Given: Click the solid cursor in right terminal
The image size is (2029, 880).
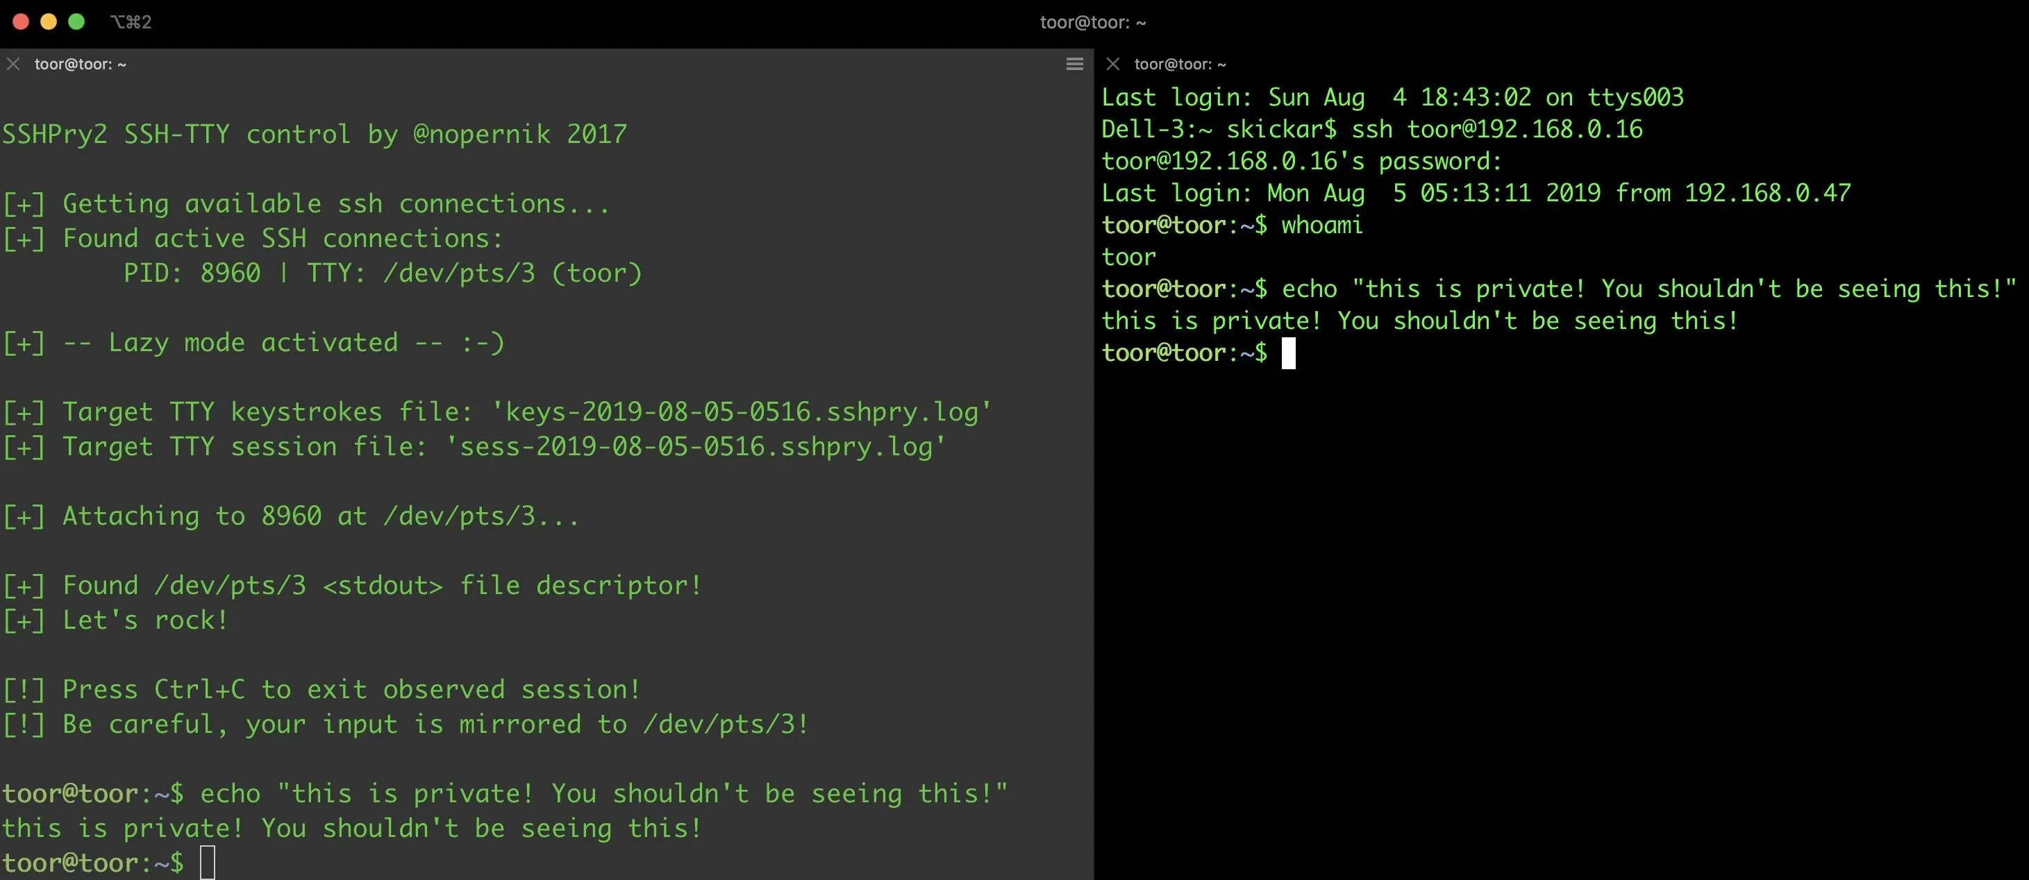Looking at the screenshot, I should pos(1289,353).
